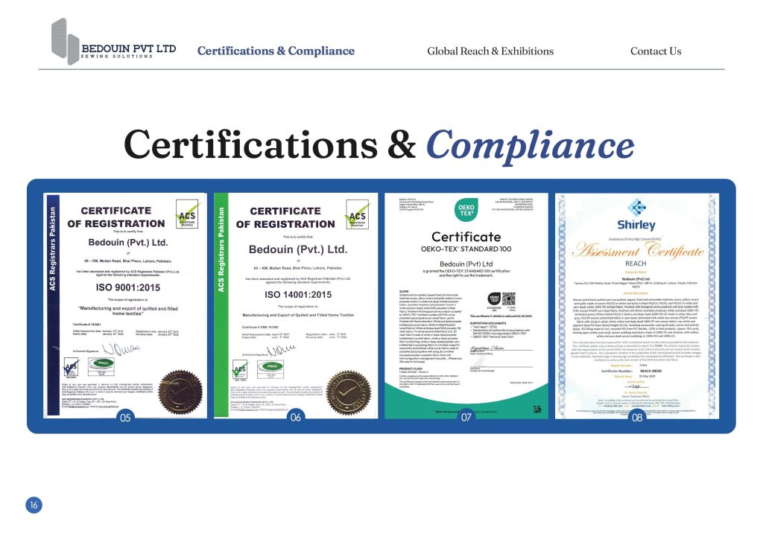The image size is (763, 539).
Task: Select the 08 number badge
Action: tap(637, 418)
